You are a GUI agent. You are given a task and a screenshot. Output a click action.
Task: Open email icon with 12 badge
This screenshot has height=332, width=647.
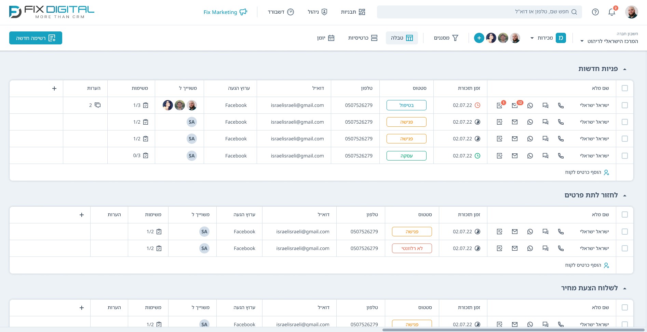(515, 105)
